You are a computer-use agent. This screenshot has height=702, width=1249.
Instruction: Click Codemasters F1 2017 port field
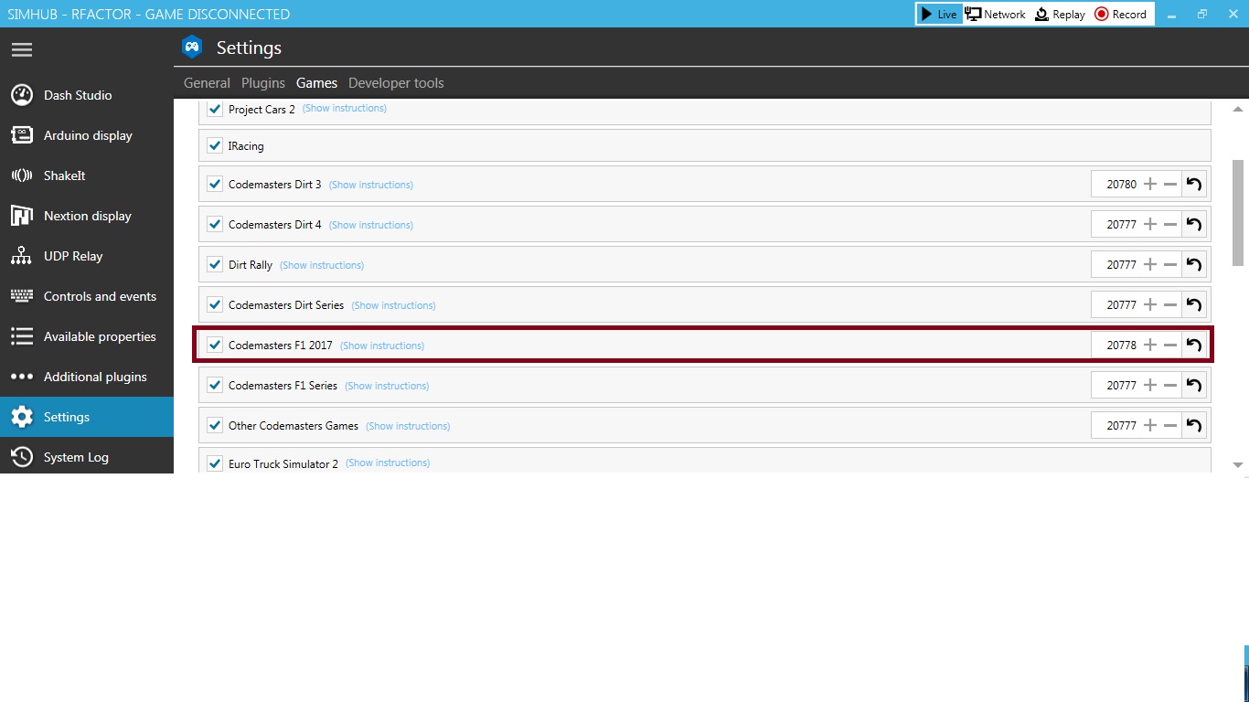(1116, 345)
